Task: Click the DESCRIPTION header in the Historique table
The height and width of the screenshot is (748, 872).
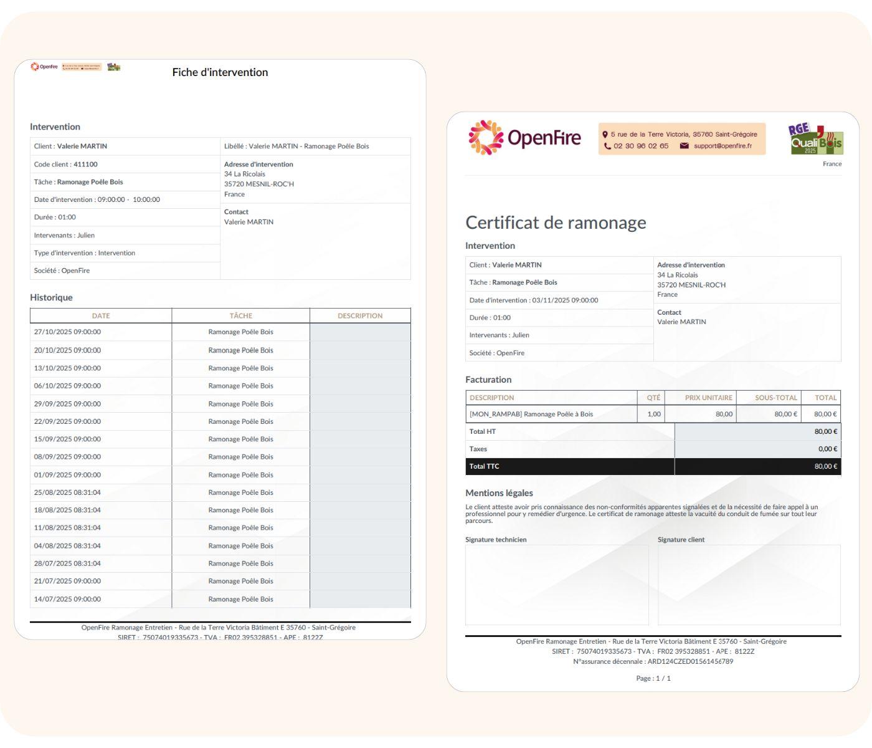Action: coord(360,316)
